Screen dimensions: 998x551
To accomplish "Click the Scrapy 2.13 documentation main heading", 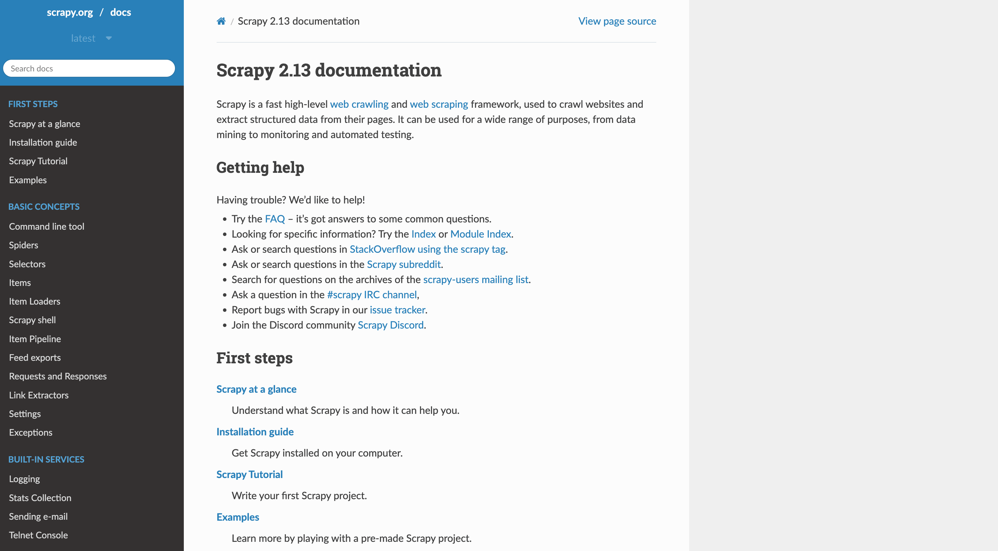I will tap(329, 70).
